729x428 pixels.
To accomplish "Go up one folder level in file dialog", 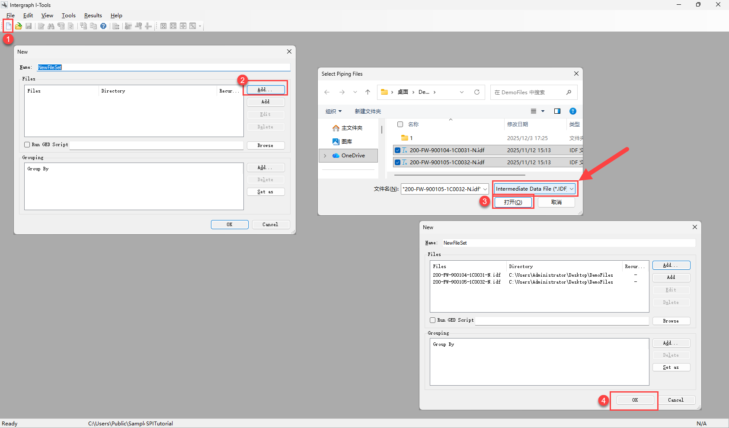I will tap(368, 92).
